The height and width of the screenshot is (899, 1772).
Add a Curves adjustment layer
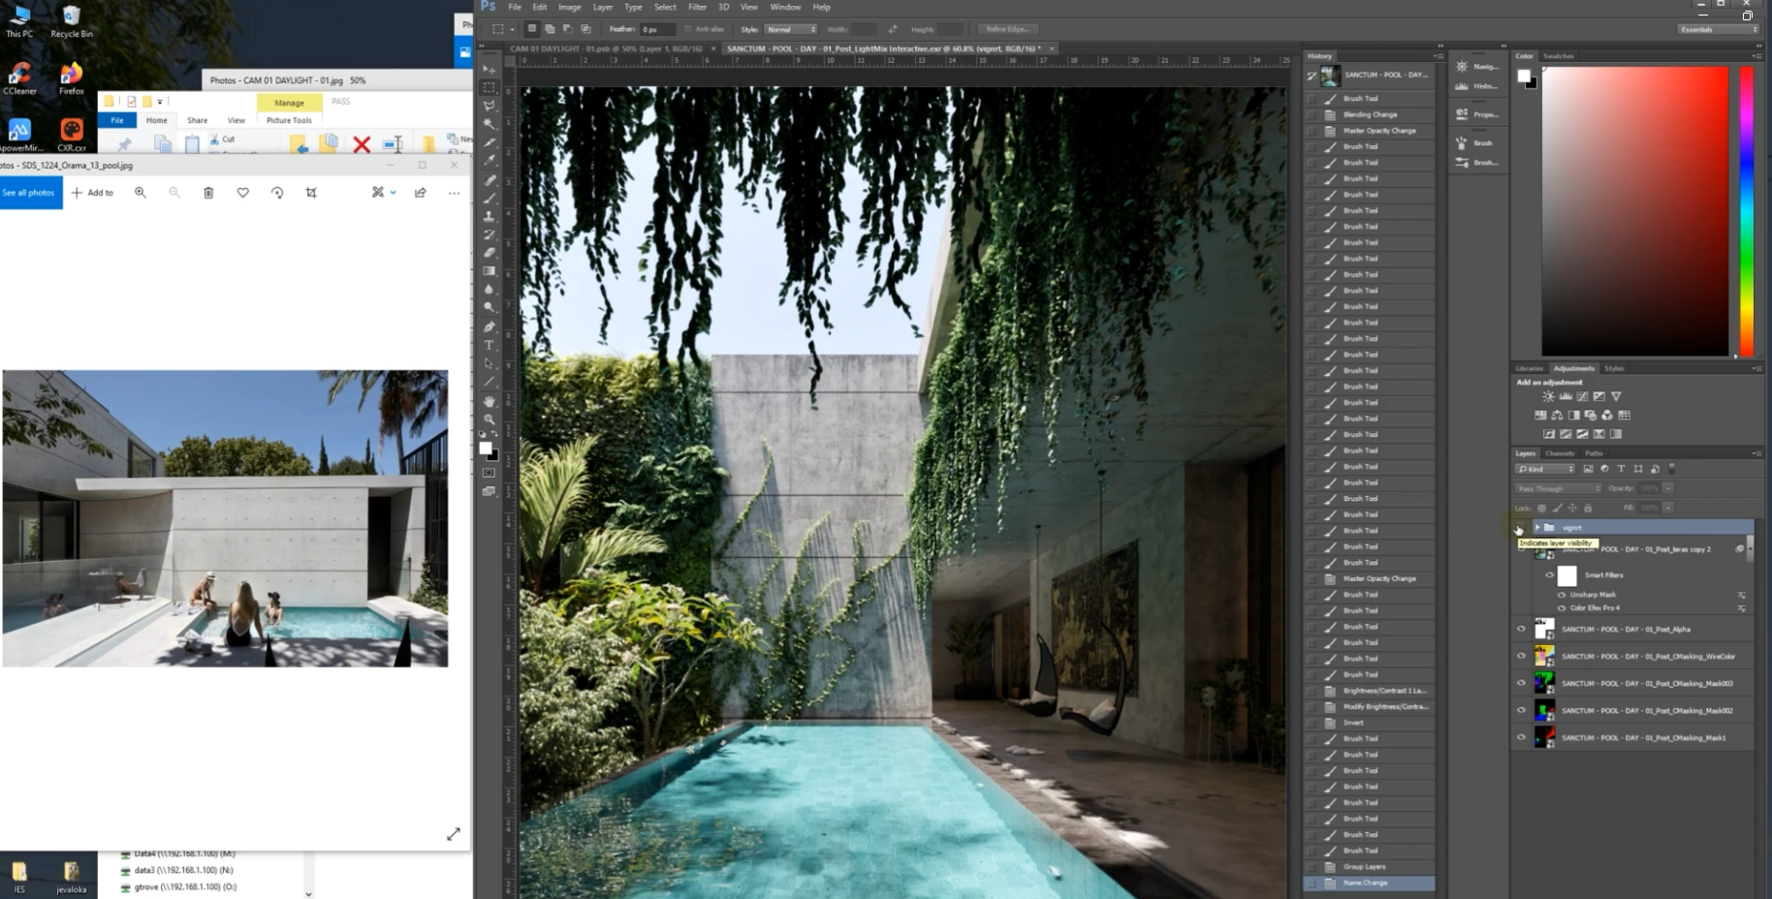point(1582,396)
